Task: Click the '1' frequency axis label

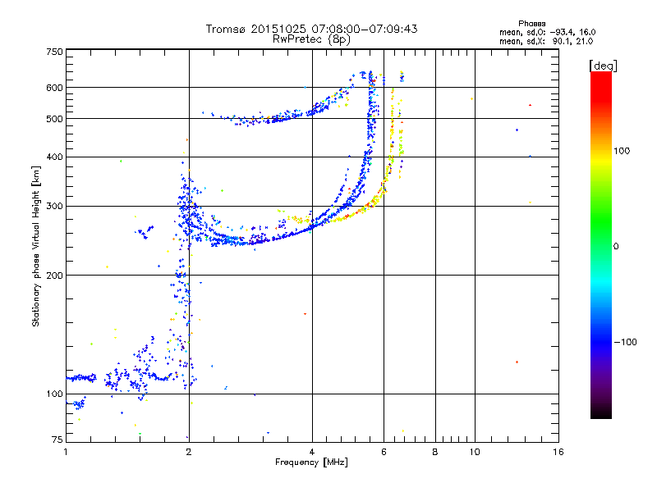Action: point(66,452)
